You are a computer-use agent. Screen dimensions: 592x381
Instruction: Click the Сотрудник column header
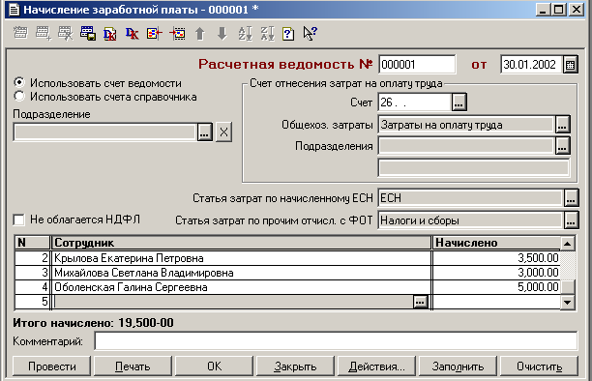click(242, 243)
